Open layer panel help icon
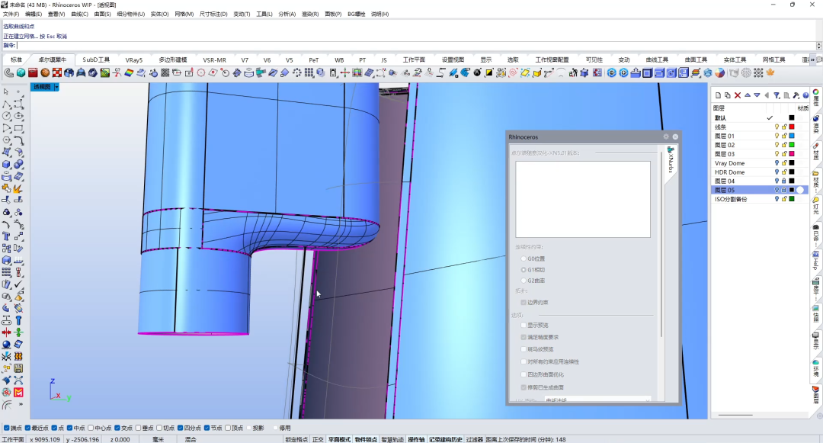823x443 pixels. pyautogui.click(x=805, y=95)
